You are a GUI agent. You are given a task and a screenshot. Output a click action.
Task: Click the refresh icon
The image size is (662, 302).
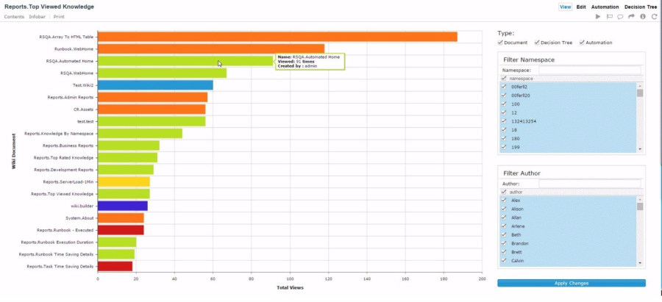[654, 16]
